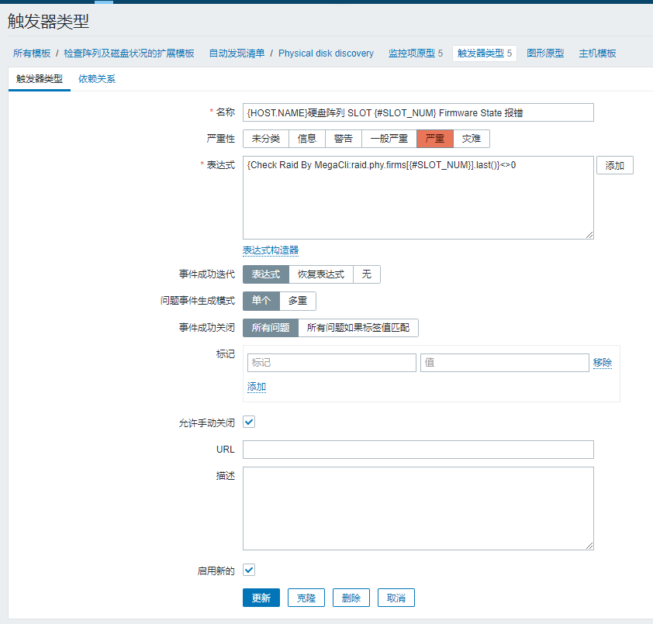Choose 无 for 事件成功迭代
Image resolution: width=653 pixels, height=624 pixels.
click(x=367, y=274)
